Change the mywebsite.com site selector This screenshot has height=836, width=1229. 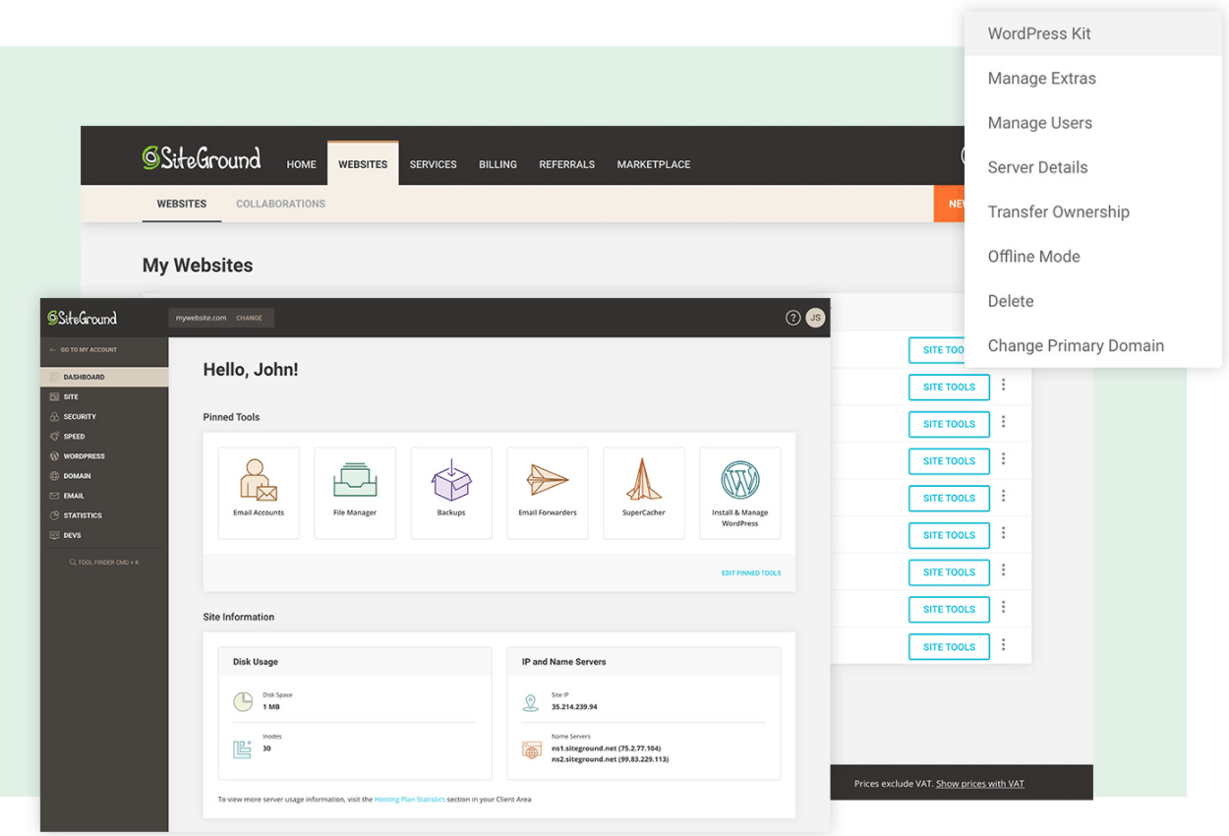click(x=249, y=318)
